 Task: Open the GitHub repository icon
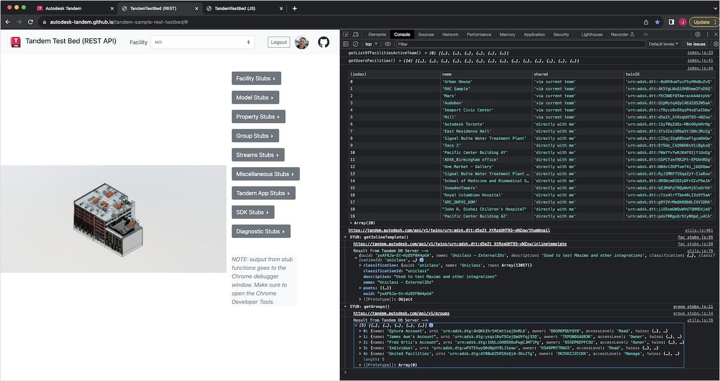coord(323,42)
